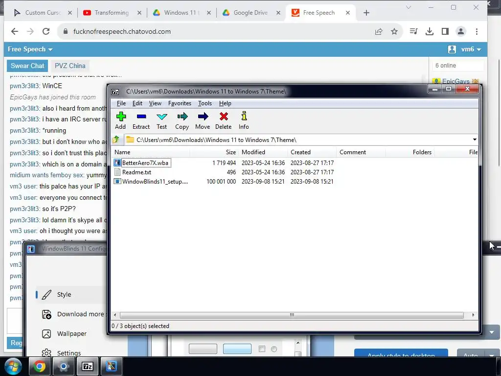501x376 pixels.
Task: Click the Copy toolbar icon in 7-Zip
Action: 182,120
